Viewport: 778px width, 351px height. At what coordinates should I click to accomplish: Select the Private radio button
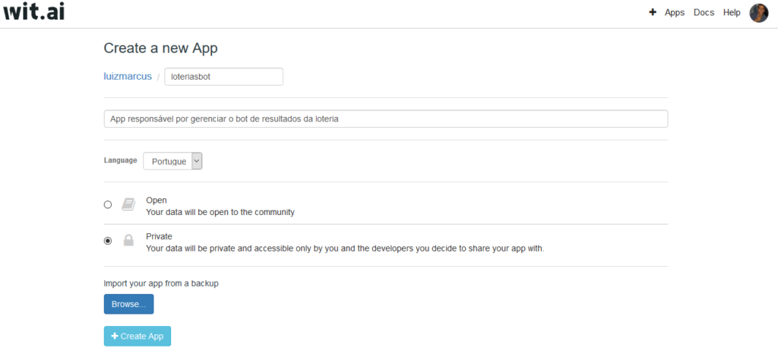(x=108, y=241)
